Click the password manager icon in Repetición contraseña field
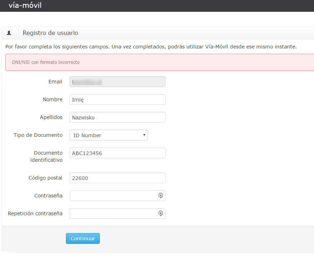Viewport: 314px width, 258px height. point(161,213)
